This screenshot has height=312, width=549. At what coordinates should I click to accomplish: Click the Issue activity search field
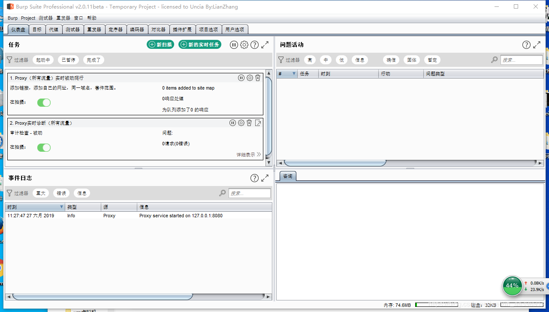pyautogui.click(x=522, y=60)
